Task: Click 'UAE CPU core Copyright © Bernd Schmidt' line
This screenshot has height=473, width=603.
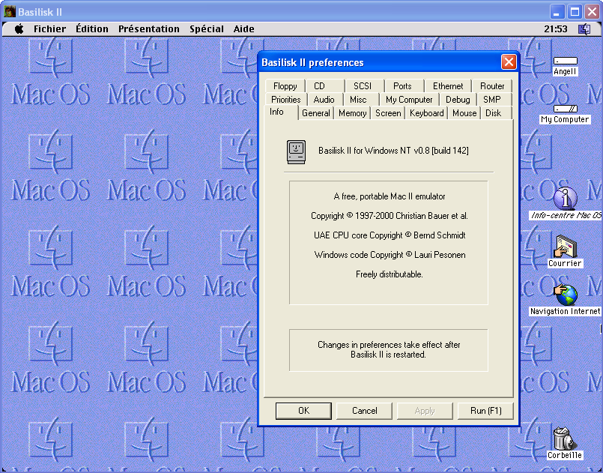Action: tap(390, 235)
